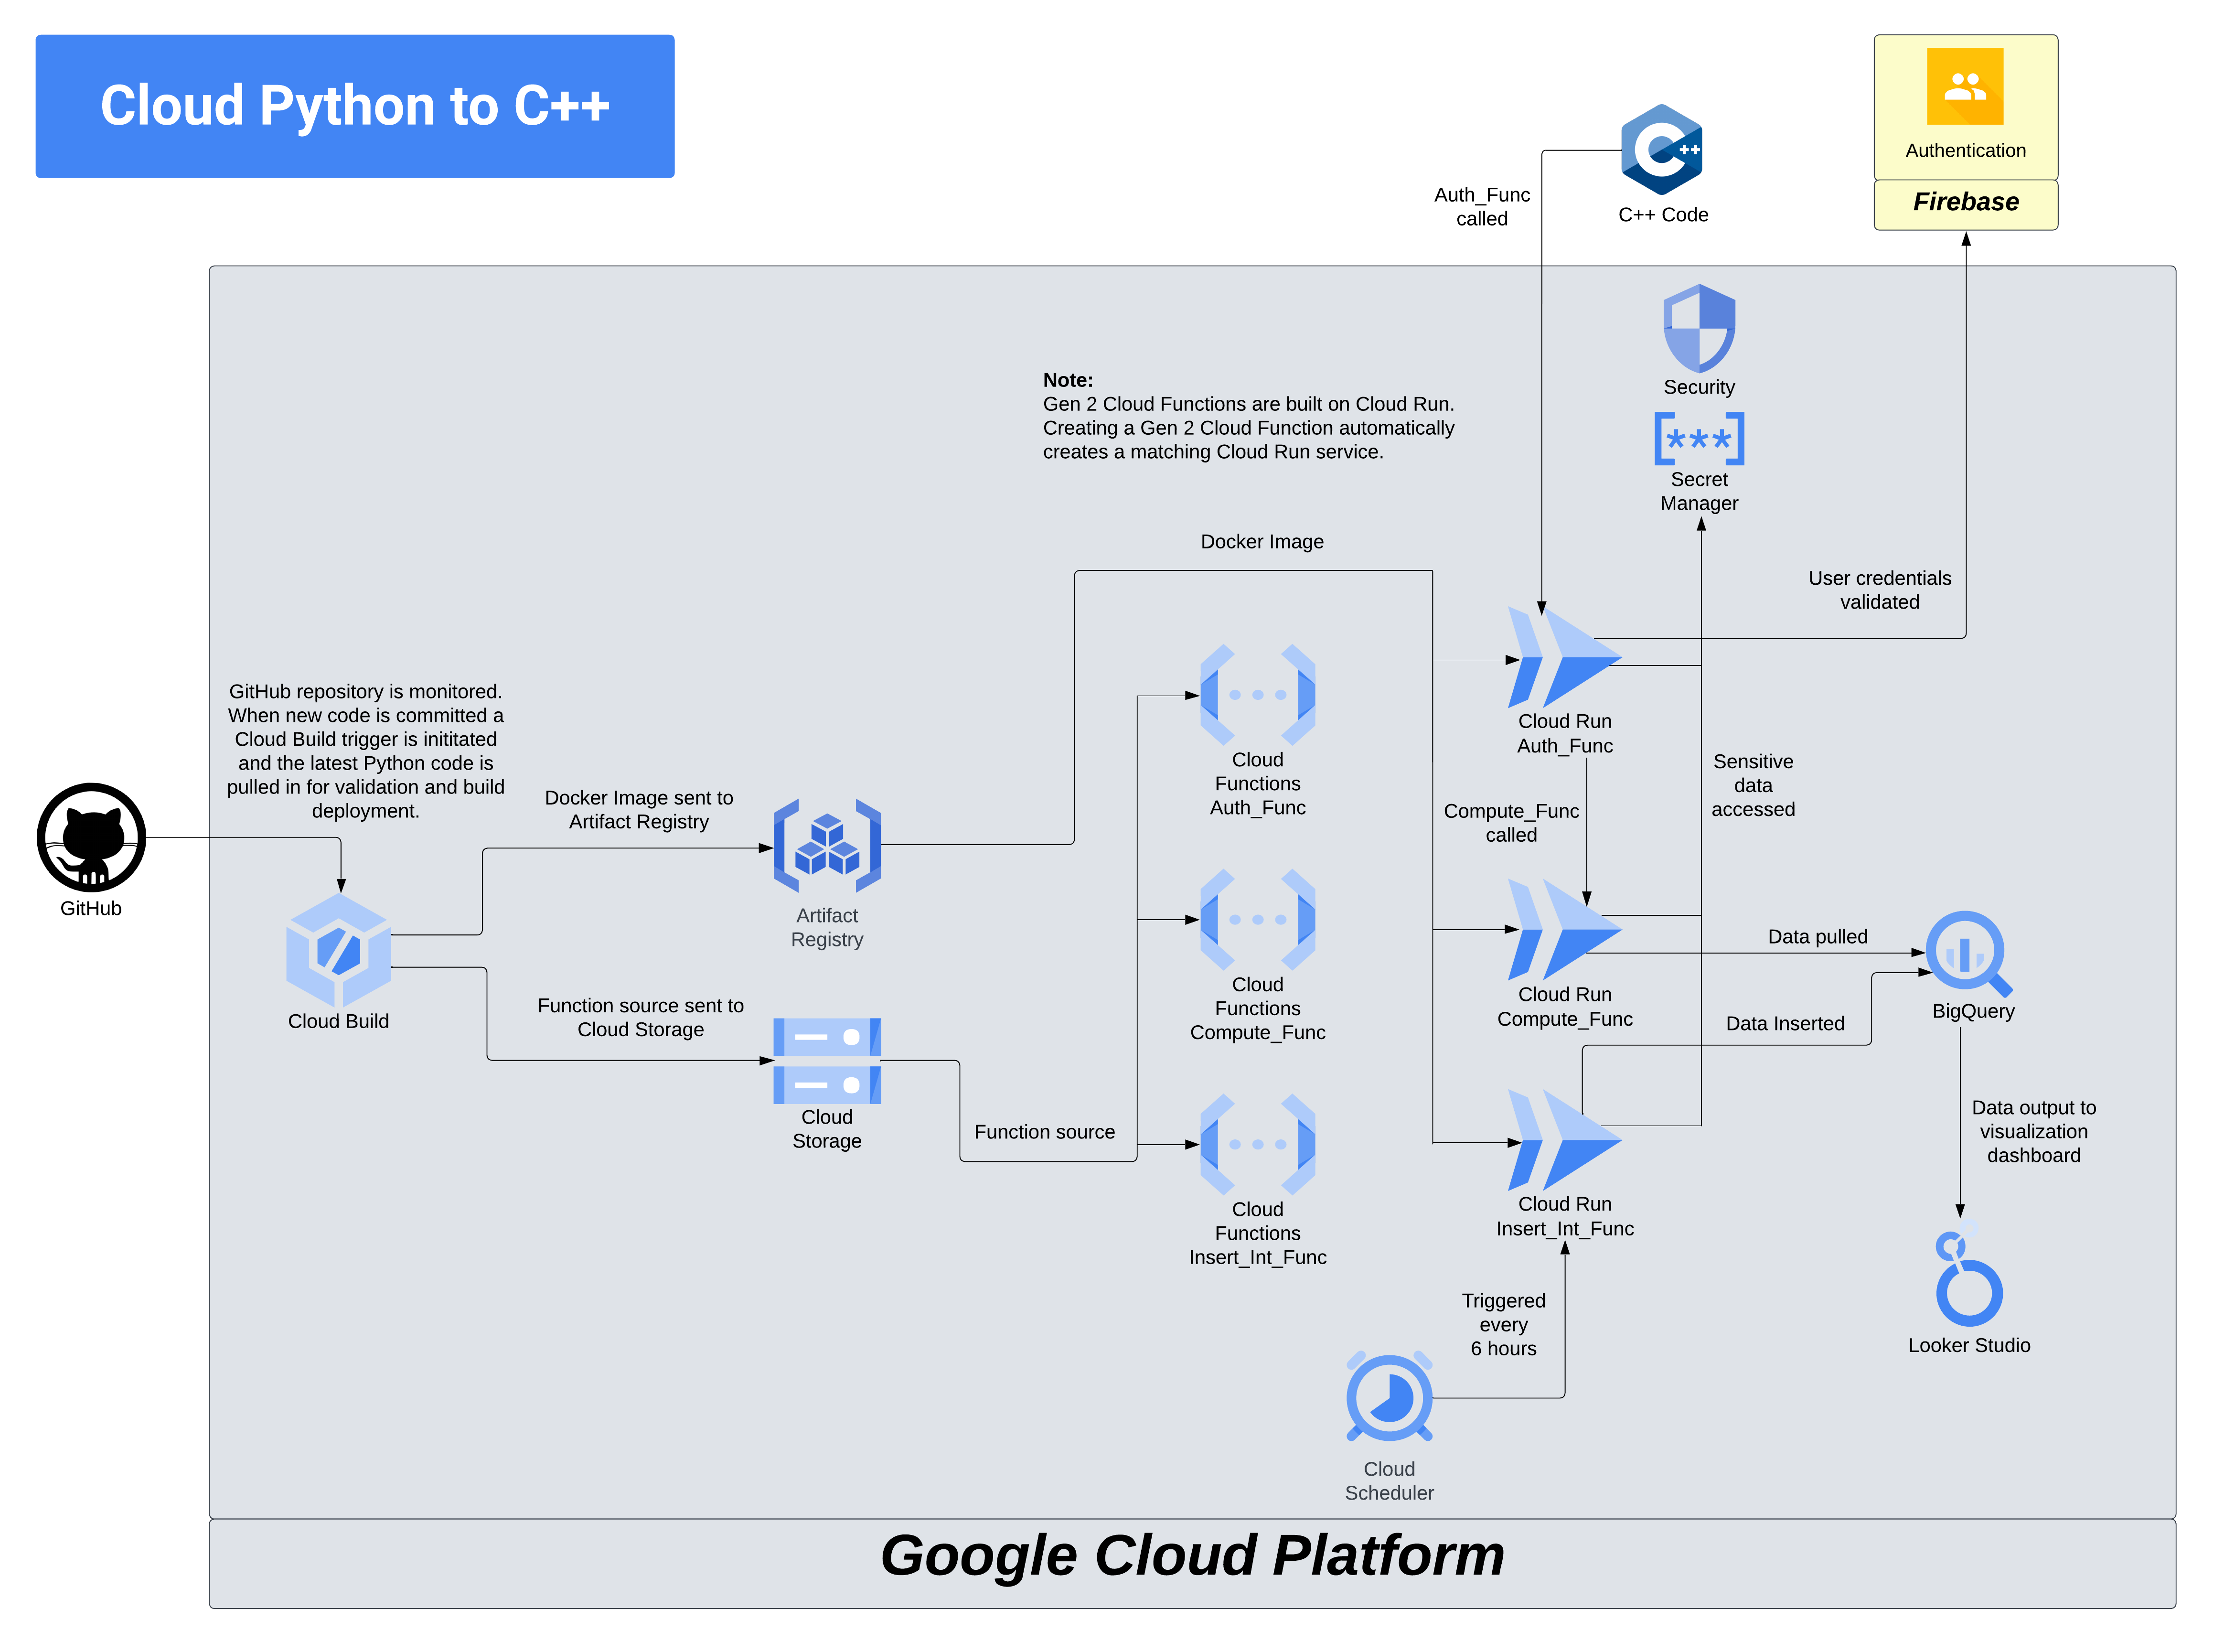Click the Cloud Functions Auth_Func icon
The width and height of the screenshot is (2224, 1652).
tap(1257, 694)
